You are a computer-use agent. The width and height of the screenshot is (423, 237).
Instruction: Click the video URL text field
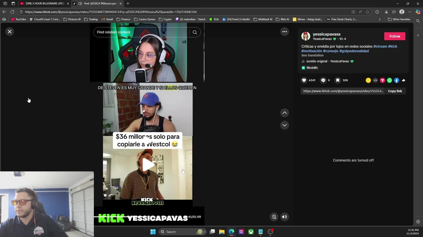[x=343, y=91]
